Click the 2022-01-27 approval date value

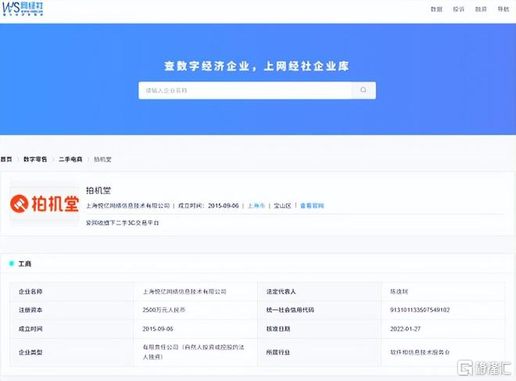pyautogui.click(x=406, y=329)
